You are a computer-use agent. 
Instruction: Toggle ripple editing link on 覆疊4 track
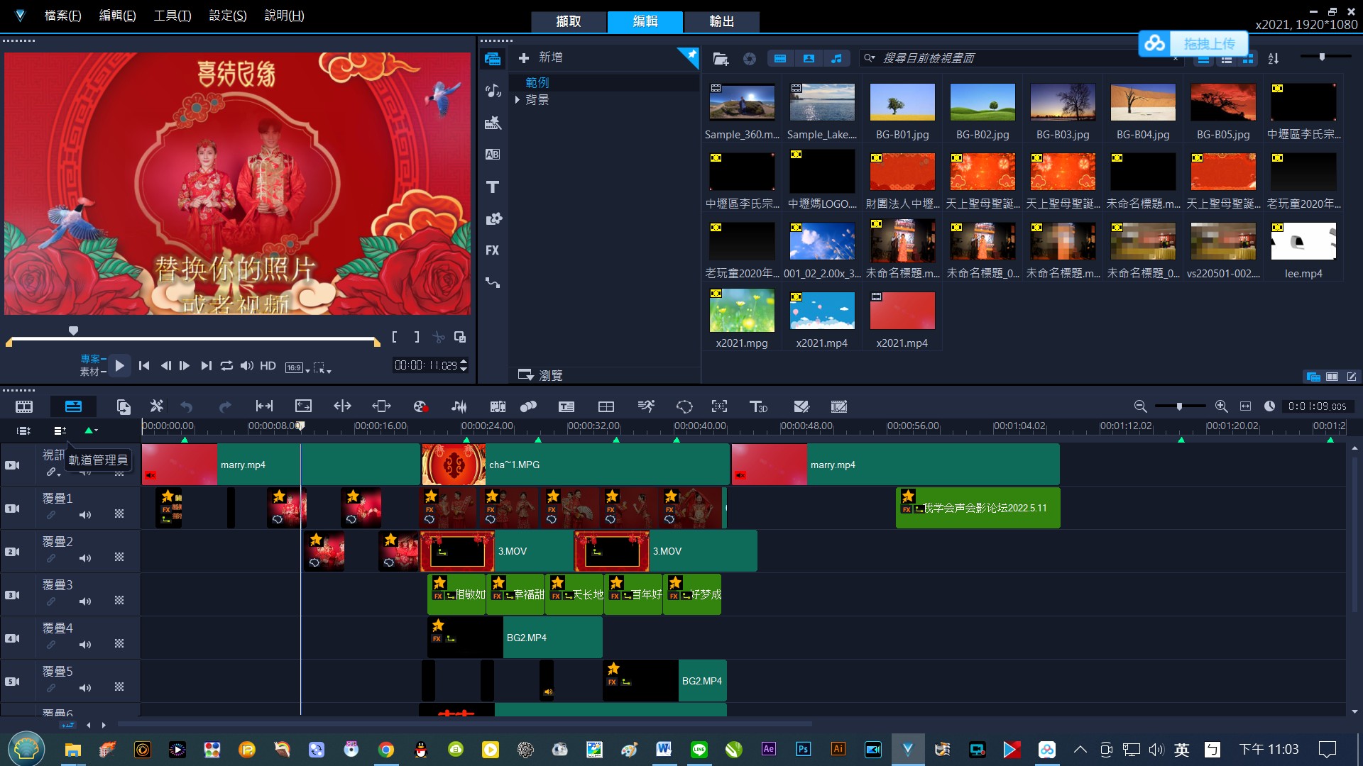[51, 645]
